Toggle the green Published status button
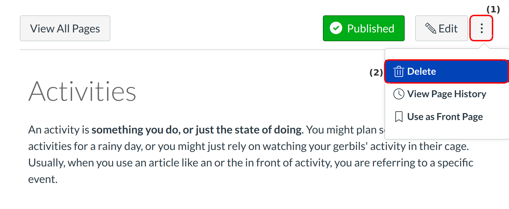 pyautogui.click(x=363, y=28)
